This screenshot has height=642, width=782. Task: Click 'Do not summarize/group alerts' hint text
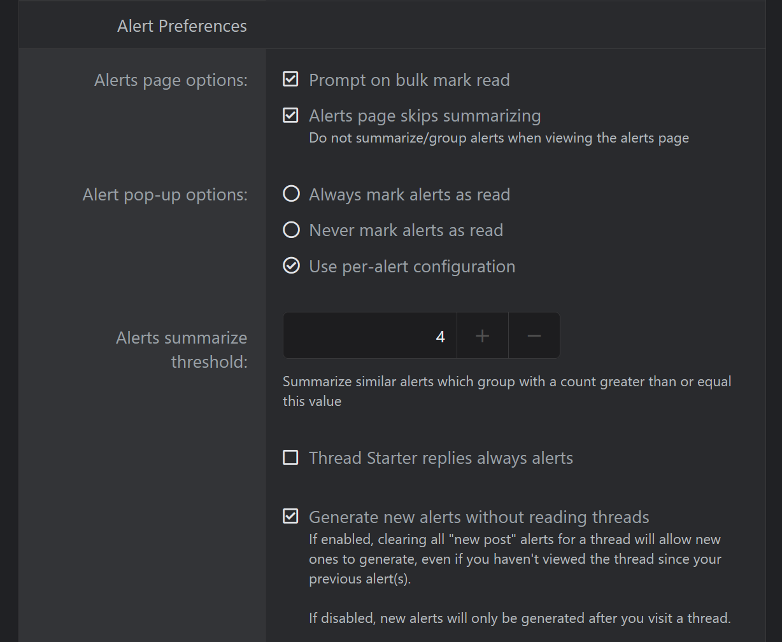(499, 138)
